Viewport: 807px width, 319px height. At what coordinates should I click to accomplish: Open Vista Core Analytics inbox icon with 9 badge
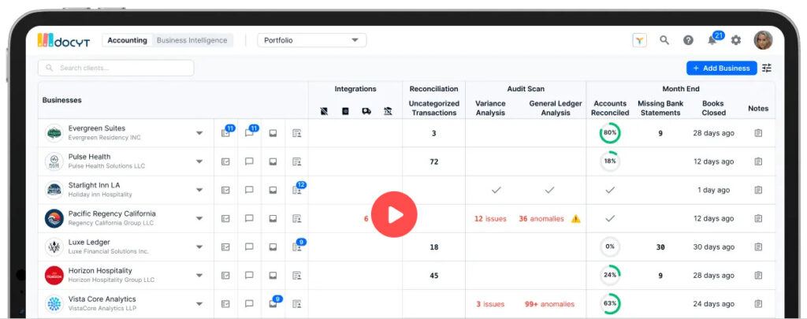click(x=273, y=303)
